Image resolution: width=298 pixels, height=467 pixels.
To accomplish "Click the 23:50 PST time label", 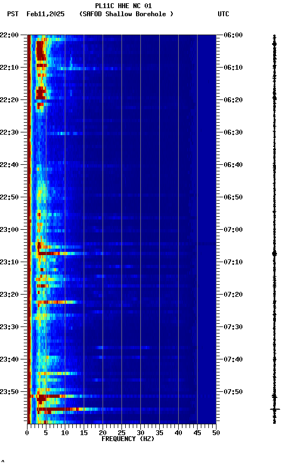I will pos(9,392).
